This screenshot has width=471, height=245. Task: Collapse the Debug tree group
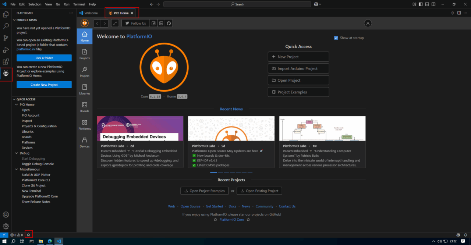(17, 153)
